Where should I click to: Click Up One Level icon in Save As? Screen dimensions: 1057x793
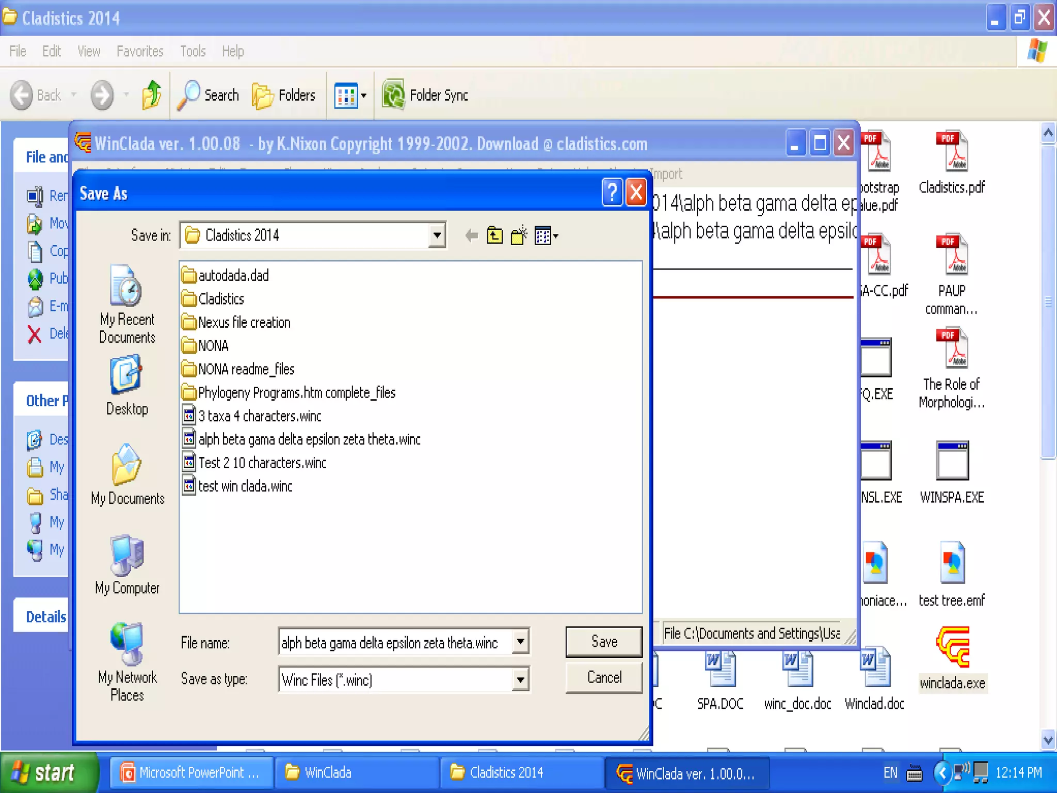point(494,236)
